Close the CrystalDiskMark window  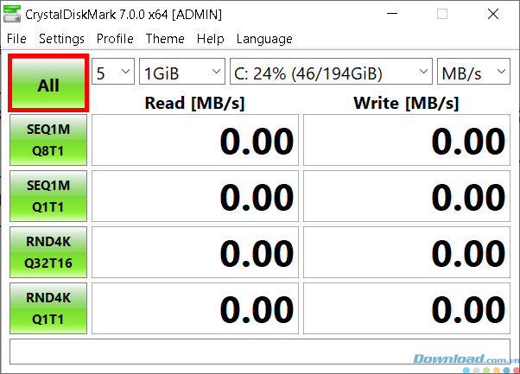coord(493,14)
